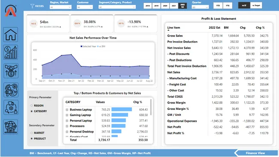
Task: Select REGION as primary parameter
Action: [32, 106]
